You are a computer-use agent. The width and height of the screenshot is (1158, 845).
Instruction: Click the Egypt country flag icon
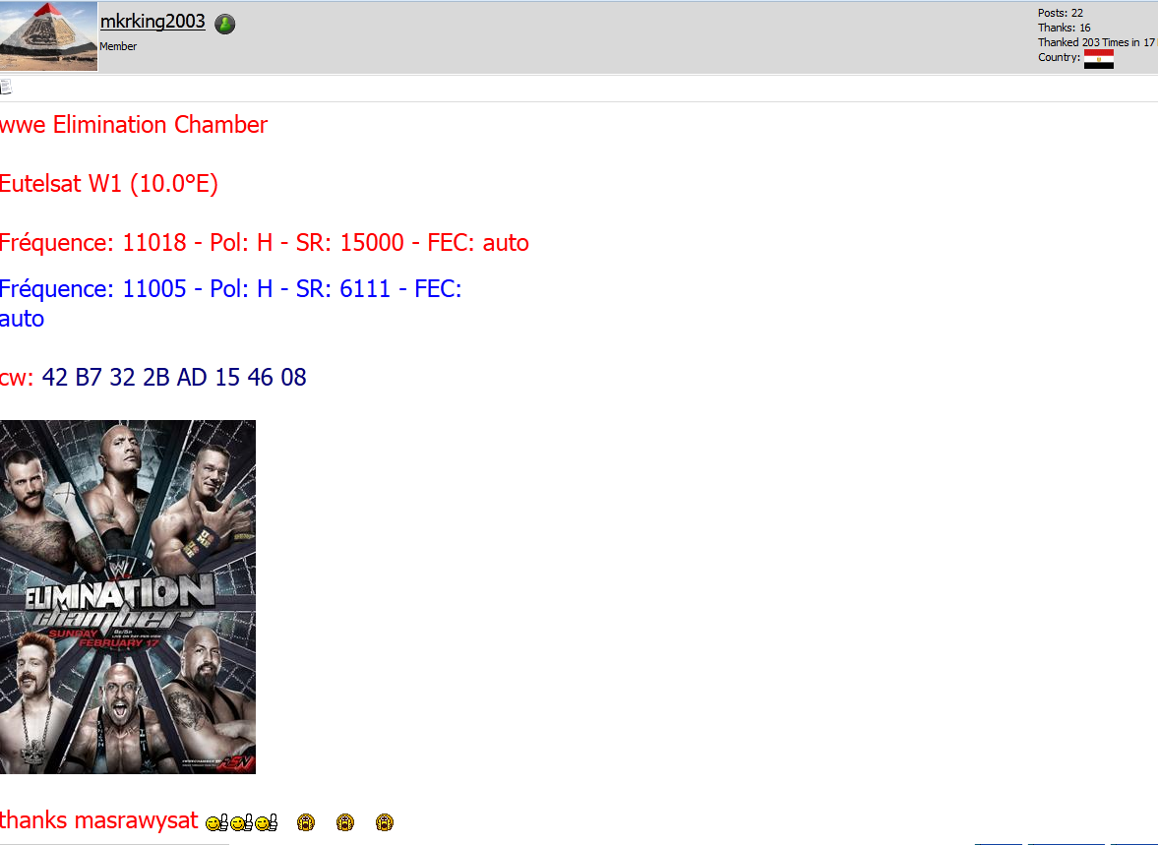1098,59
